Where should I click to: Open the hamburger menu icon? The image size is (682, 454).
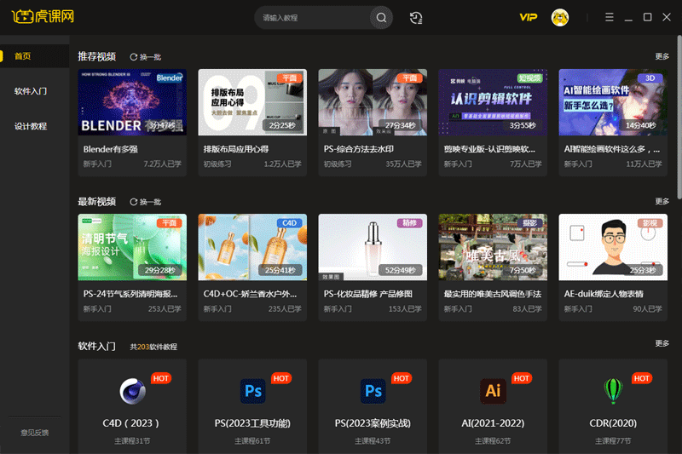pyautogui.click(x=609, y=17)
